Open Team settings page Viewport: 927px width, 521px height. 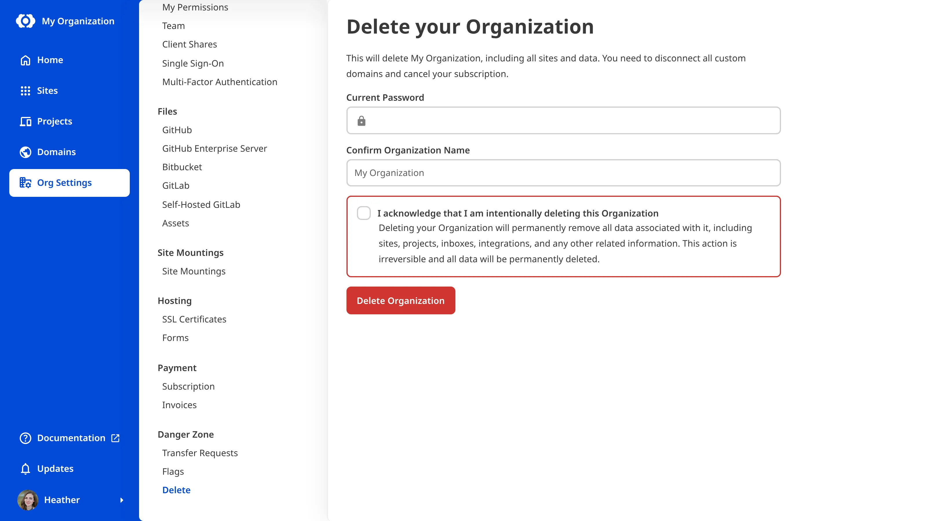[174, 26]
